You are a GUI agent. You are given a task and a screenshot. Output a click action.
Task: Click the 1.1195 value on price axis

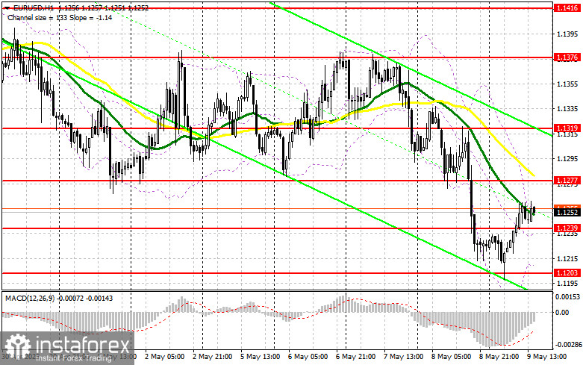click(567, 283)
